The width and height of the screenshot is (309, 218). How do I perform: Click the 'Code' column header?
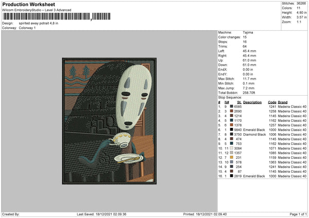[x=272, y=102]
